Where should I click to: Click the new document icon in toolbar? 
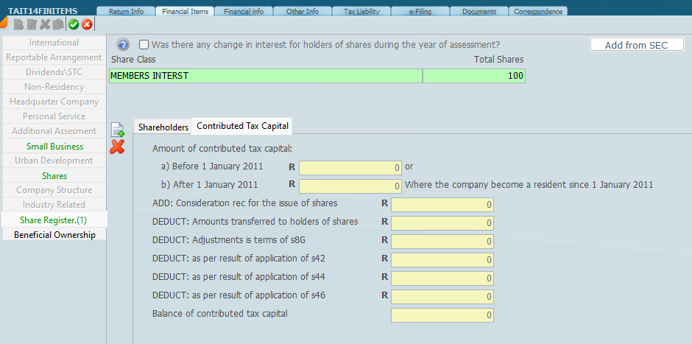click(18, 24)
